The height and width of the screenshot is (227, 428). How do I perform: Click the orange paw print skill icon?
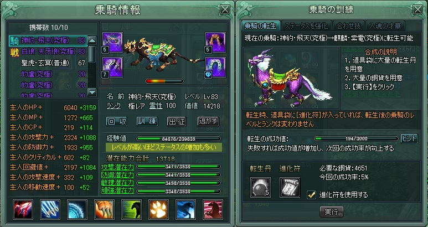pyautogui.click(x=158, y=209)
